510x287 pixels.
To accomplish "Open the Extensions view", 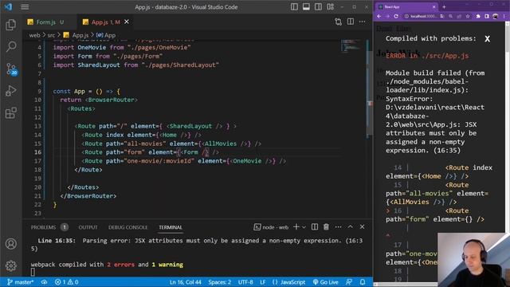I will (x=10, y=113).
